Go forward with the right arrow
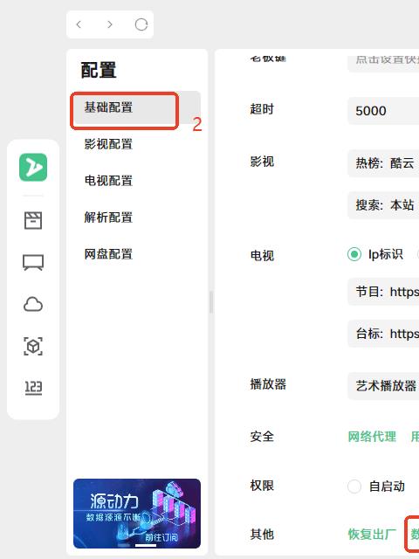 (x=110, y=24)
